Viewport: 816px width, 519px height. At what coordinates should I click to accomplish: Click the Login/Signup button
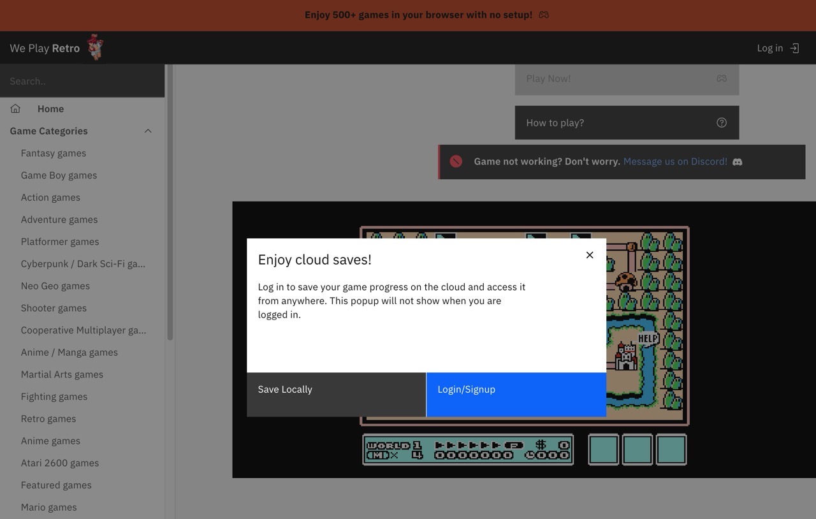tap(516, 395)
